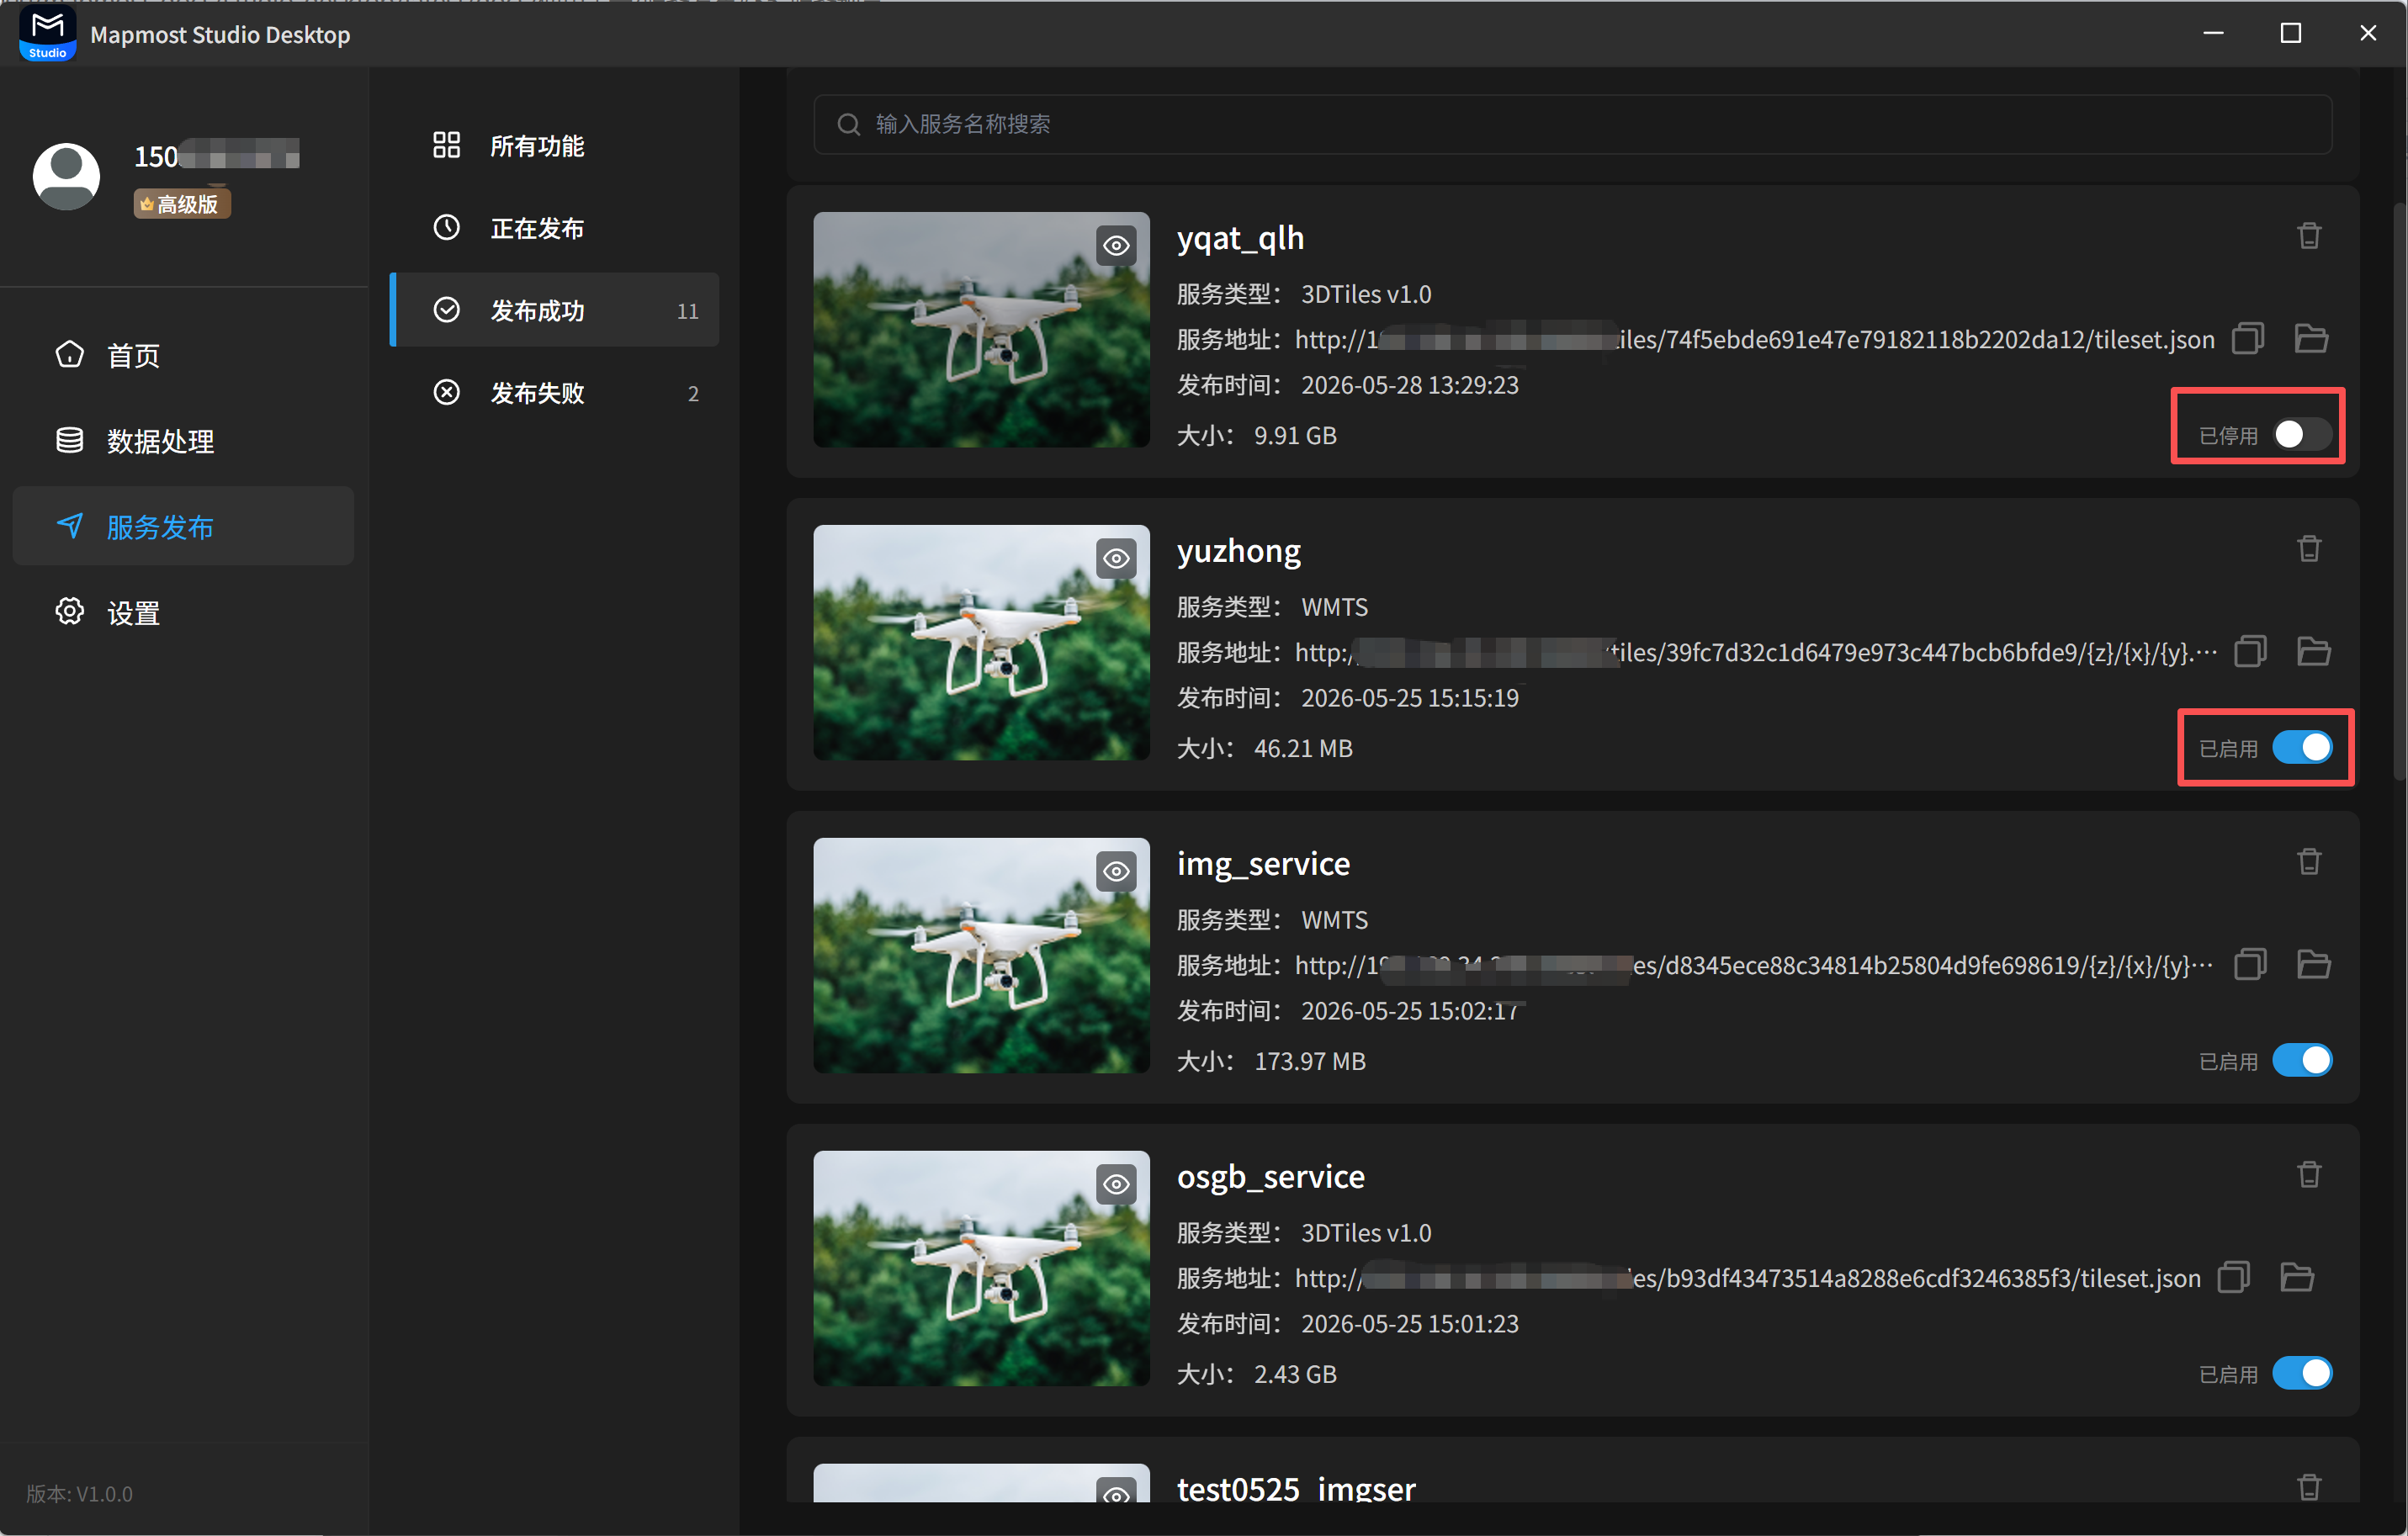The width and height of the screenshot is (2408, 1536).
Task: Click the yqat_qlh drone thumbnail
Action: click(981, 329)
